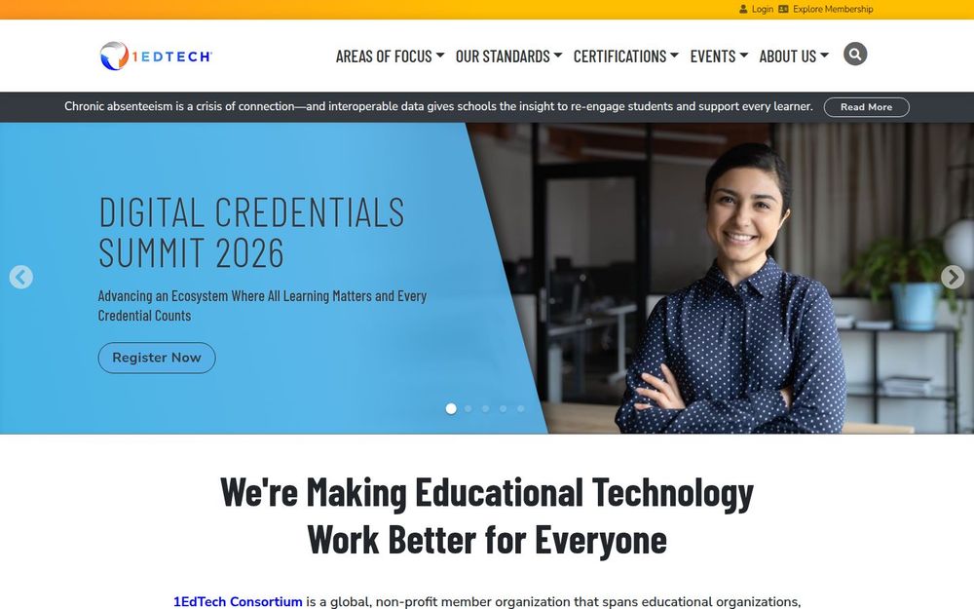Select the fifth carousel indicator dot
This screenshot has width=974, height=609.
(x=520, y=408)
